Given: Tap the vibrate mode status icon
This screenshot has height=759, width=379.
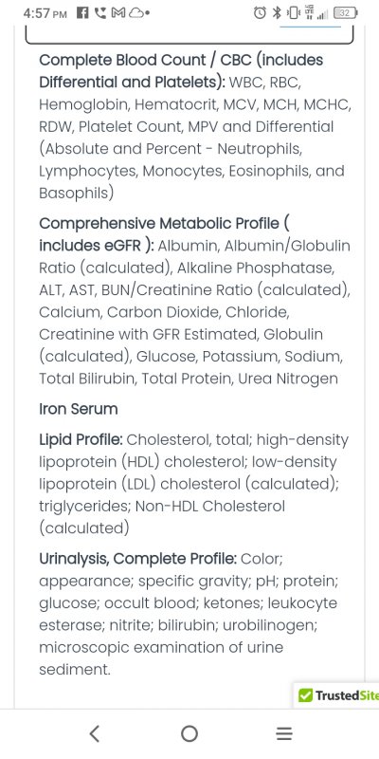Looking at the screenshot, I should click(293, 13).
